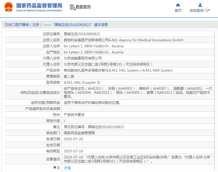218x172 pixels.
Task: Click the 生产地址 label cell
Action: pos(53,52)
